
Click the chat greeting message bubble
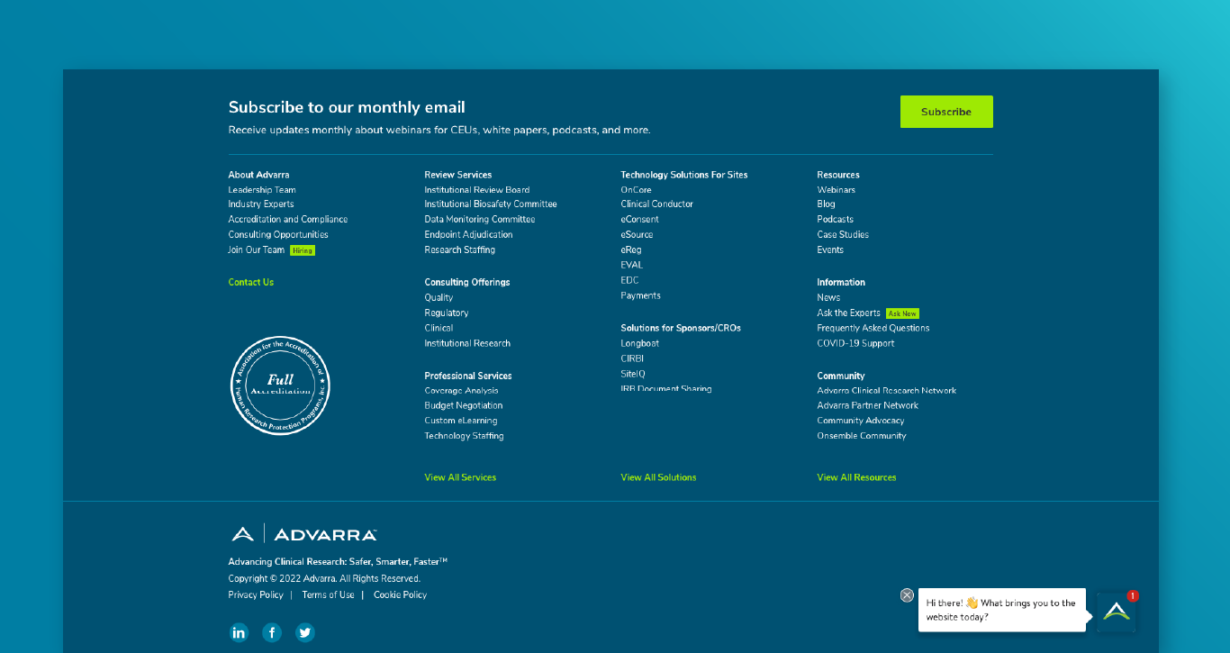point(1002,611)
